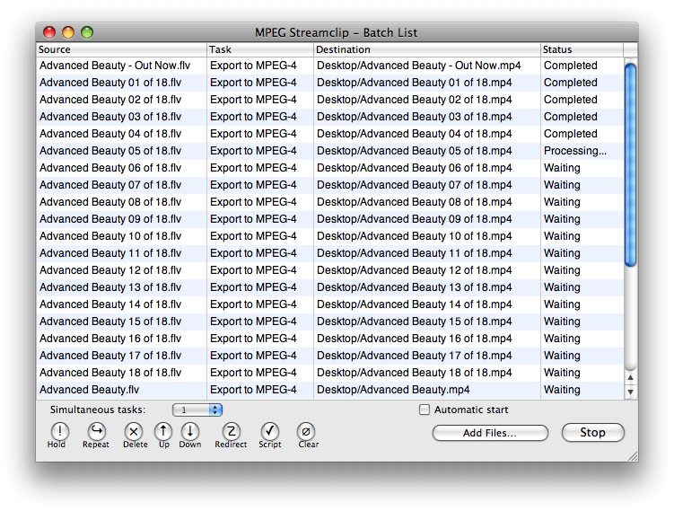
Task: Select source Advanced Beauty 11 of 18.flv
Action: pos(110,253)
